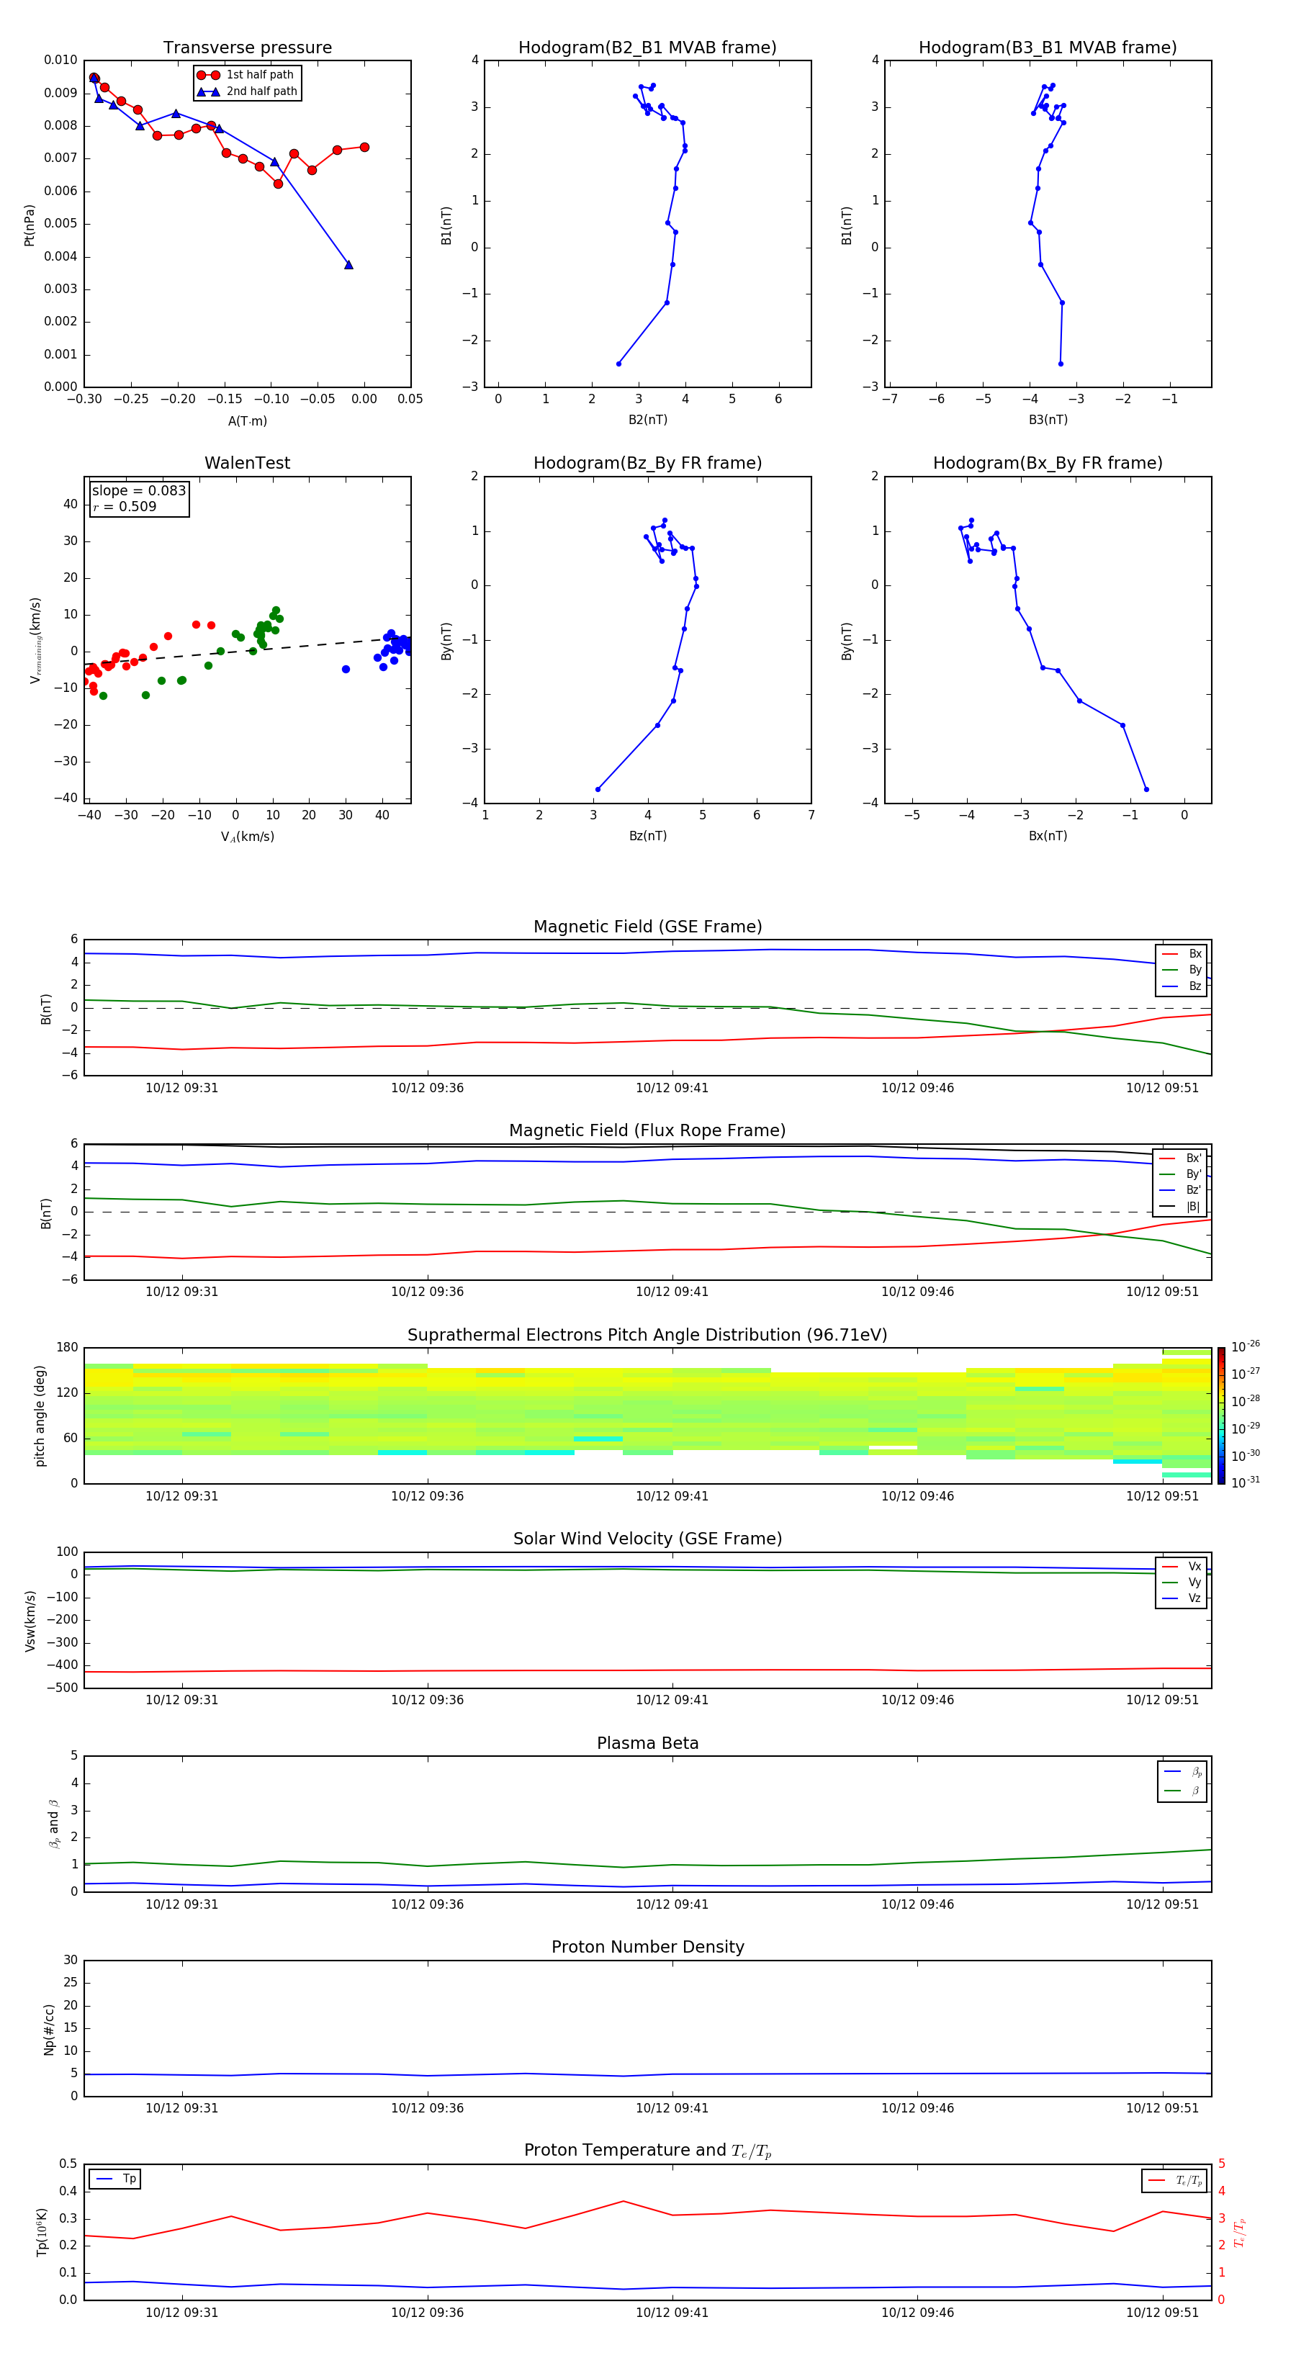Select the "Bz" entry in GSE field legend

pyautogui.click(x=1182, y=986)
